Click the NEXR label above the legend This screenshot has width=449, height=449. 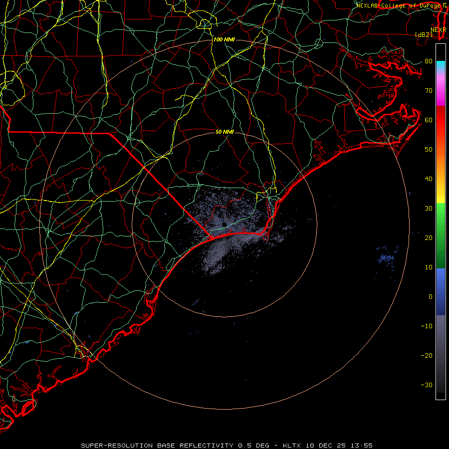439,30
